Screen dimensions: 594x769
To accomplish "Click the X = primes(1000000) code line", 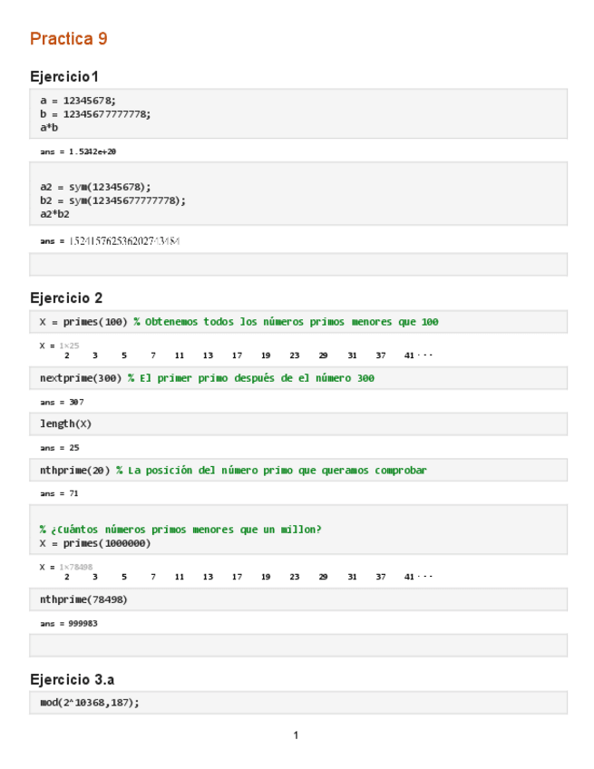I will (94, 543).
